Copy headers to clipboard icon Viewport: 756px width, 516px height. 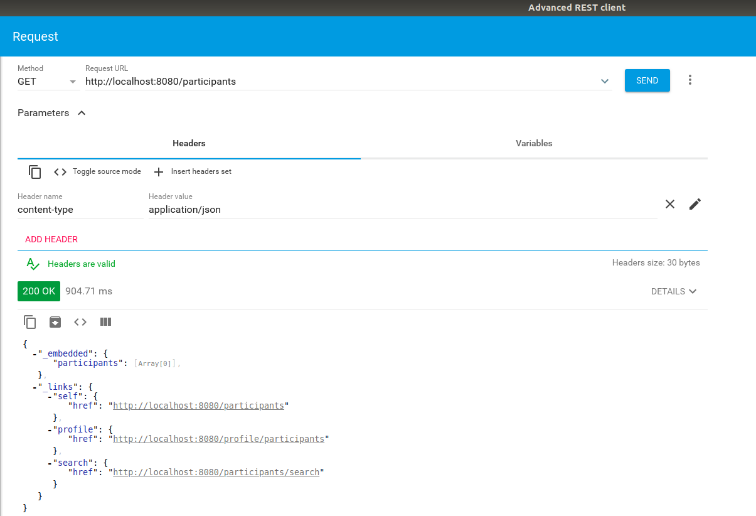35,172
